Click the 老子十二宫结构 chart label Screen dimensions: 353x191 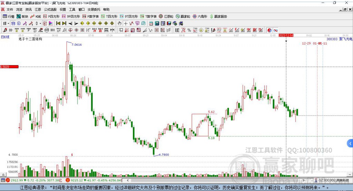point(30,39)
